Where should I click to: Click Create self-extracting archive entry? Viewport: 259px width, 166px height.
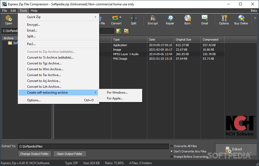pos(58,93)
